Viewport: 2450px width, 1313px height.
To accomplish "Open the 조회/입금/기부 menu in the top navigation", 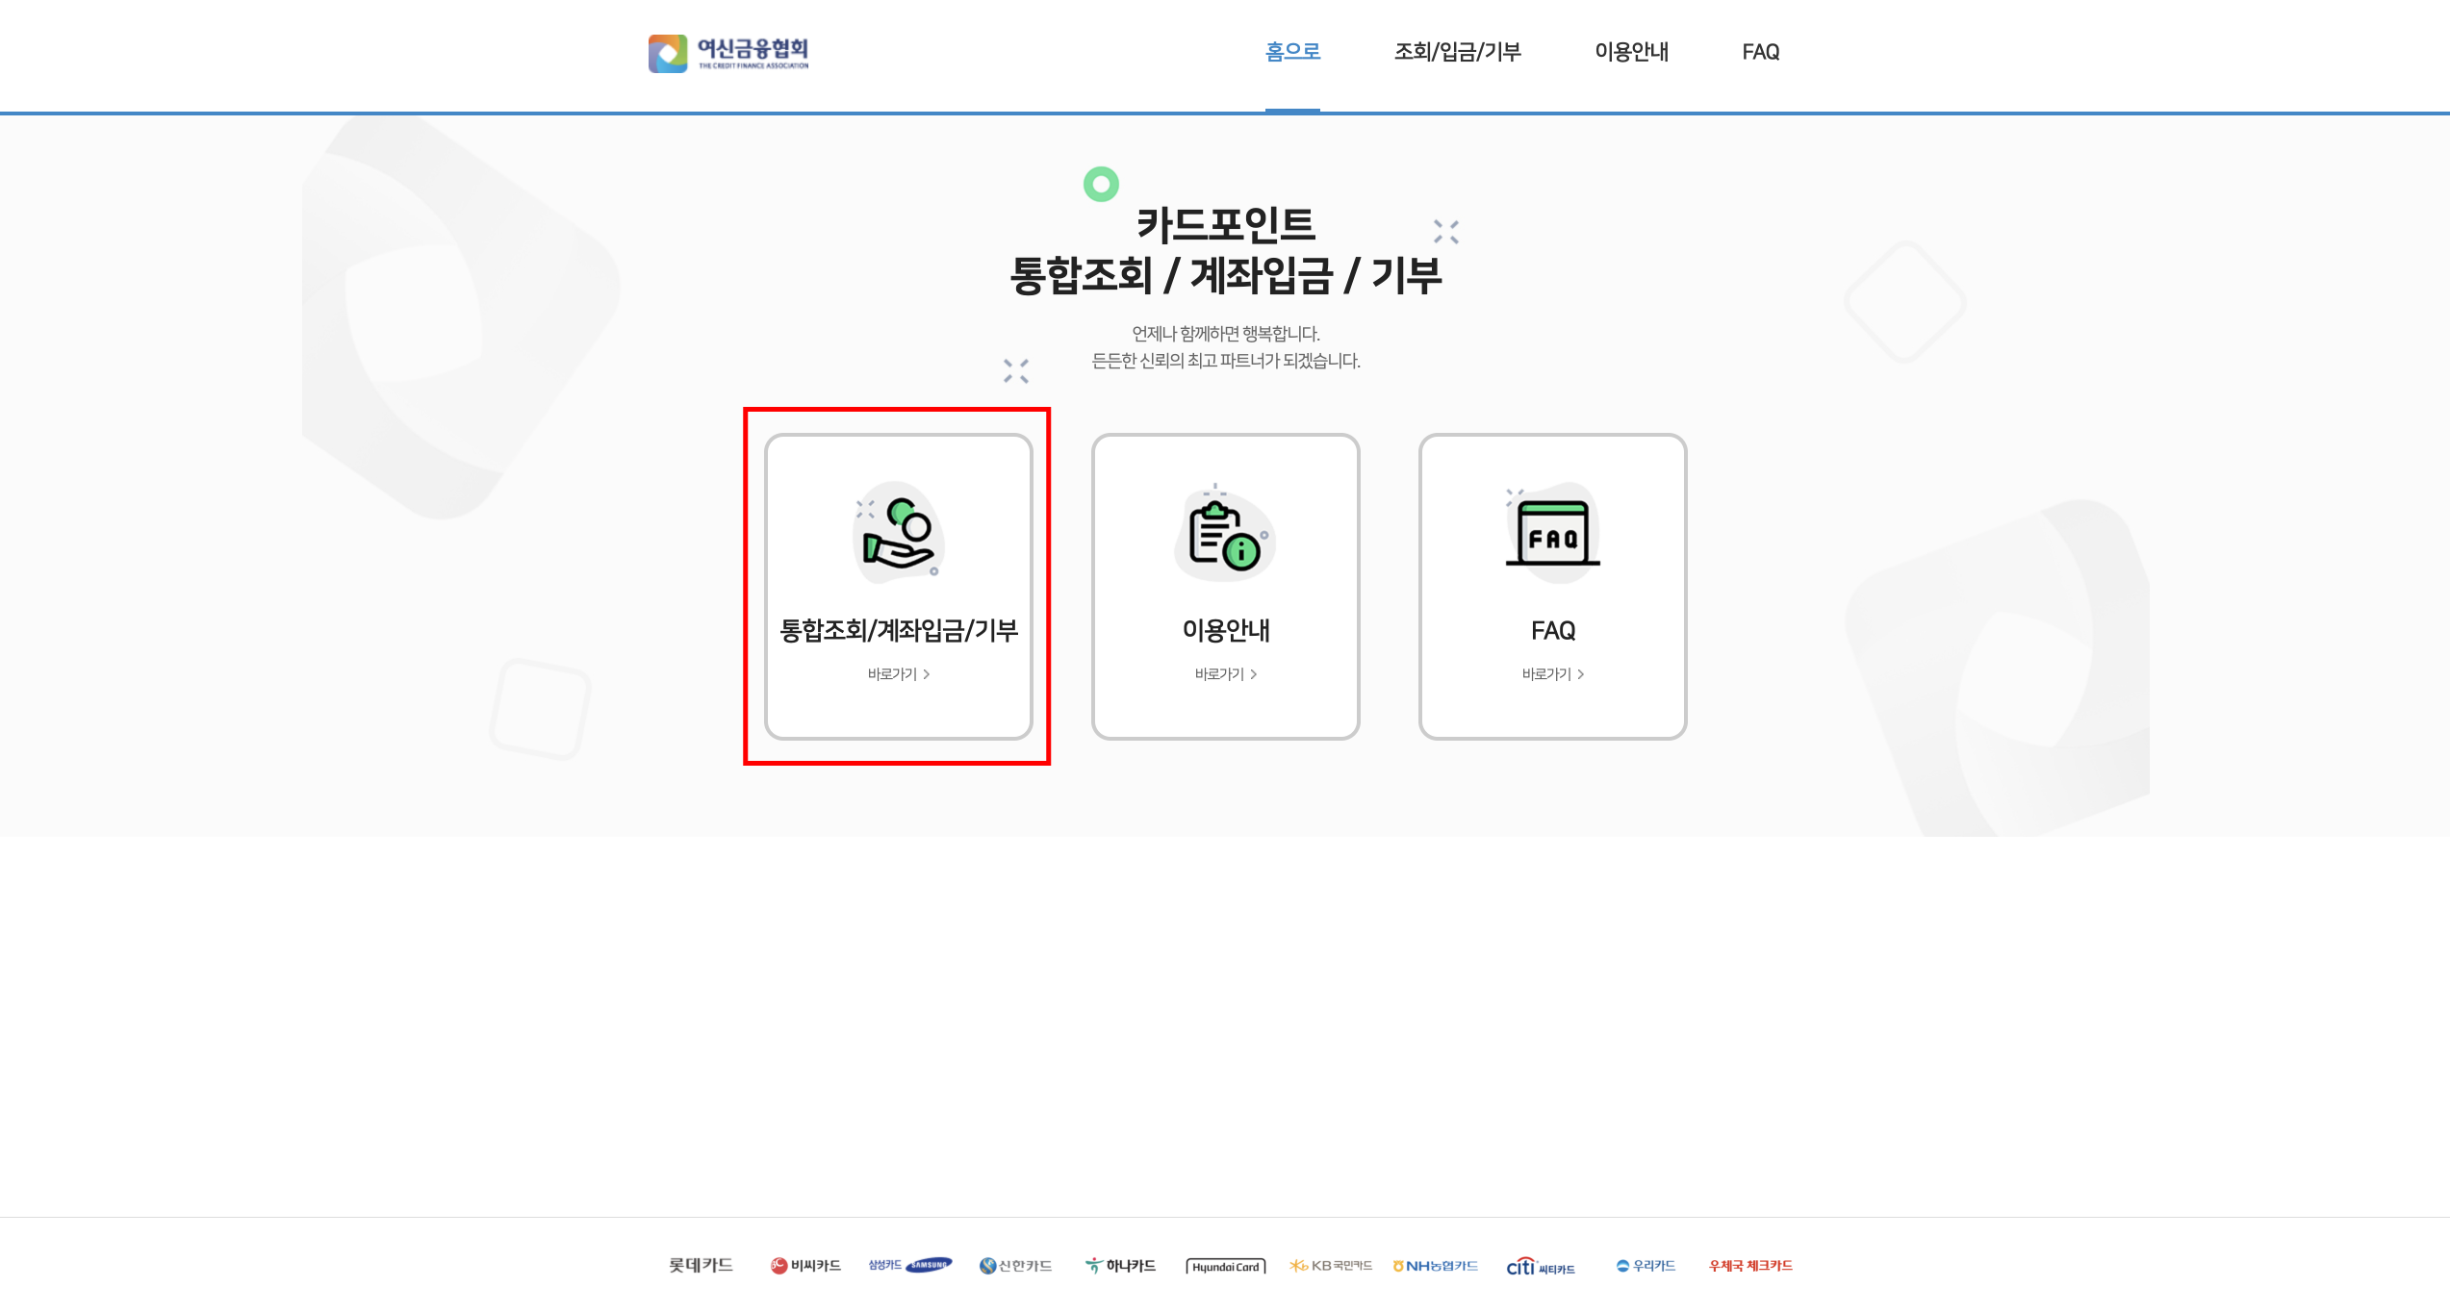I will tap(1457, 51).
